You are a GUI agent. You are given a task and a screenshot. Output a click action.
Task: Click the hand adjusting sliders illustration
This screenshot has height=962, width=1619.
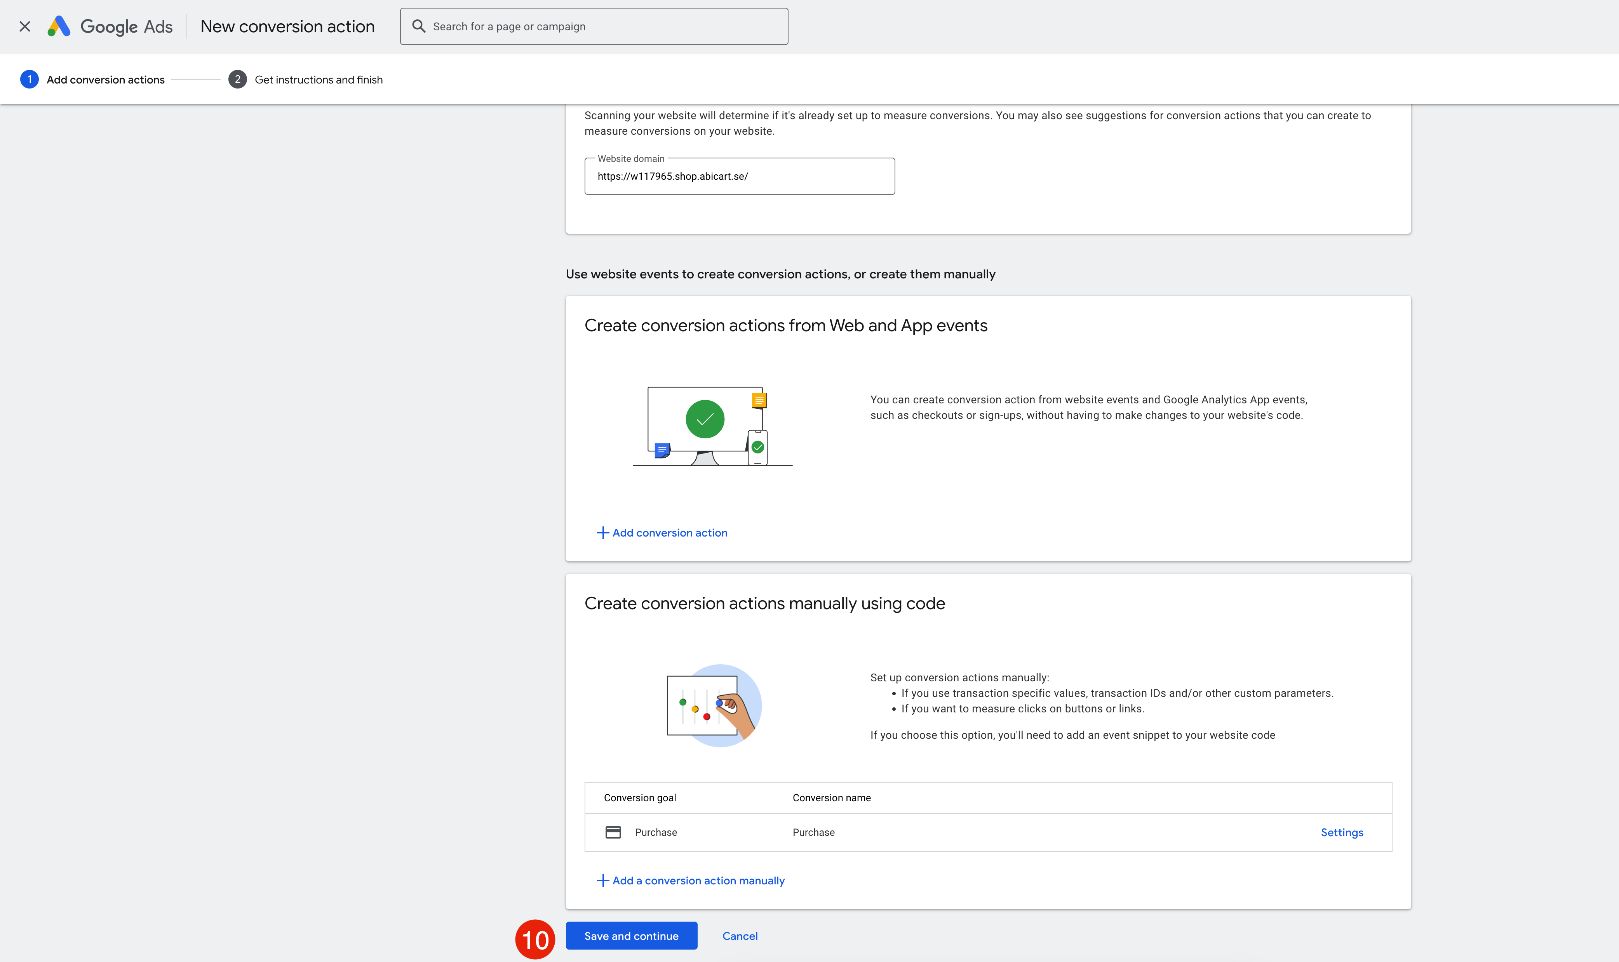click(x=714, y=705)
